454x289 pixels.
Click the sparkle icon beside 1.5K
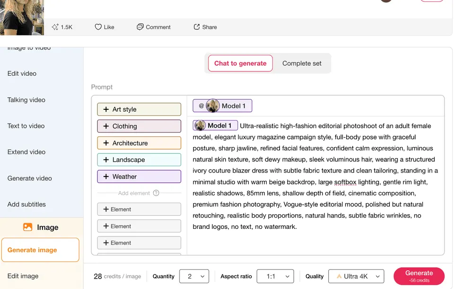pos(55,27)
